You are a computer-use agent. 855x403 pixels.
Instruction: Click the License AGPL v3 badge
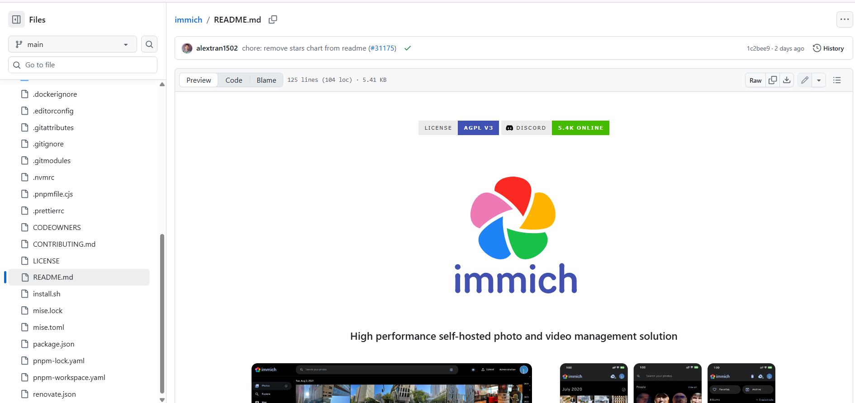tap(459, 128)
